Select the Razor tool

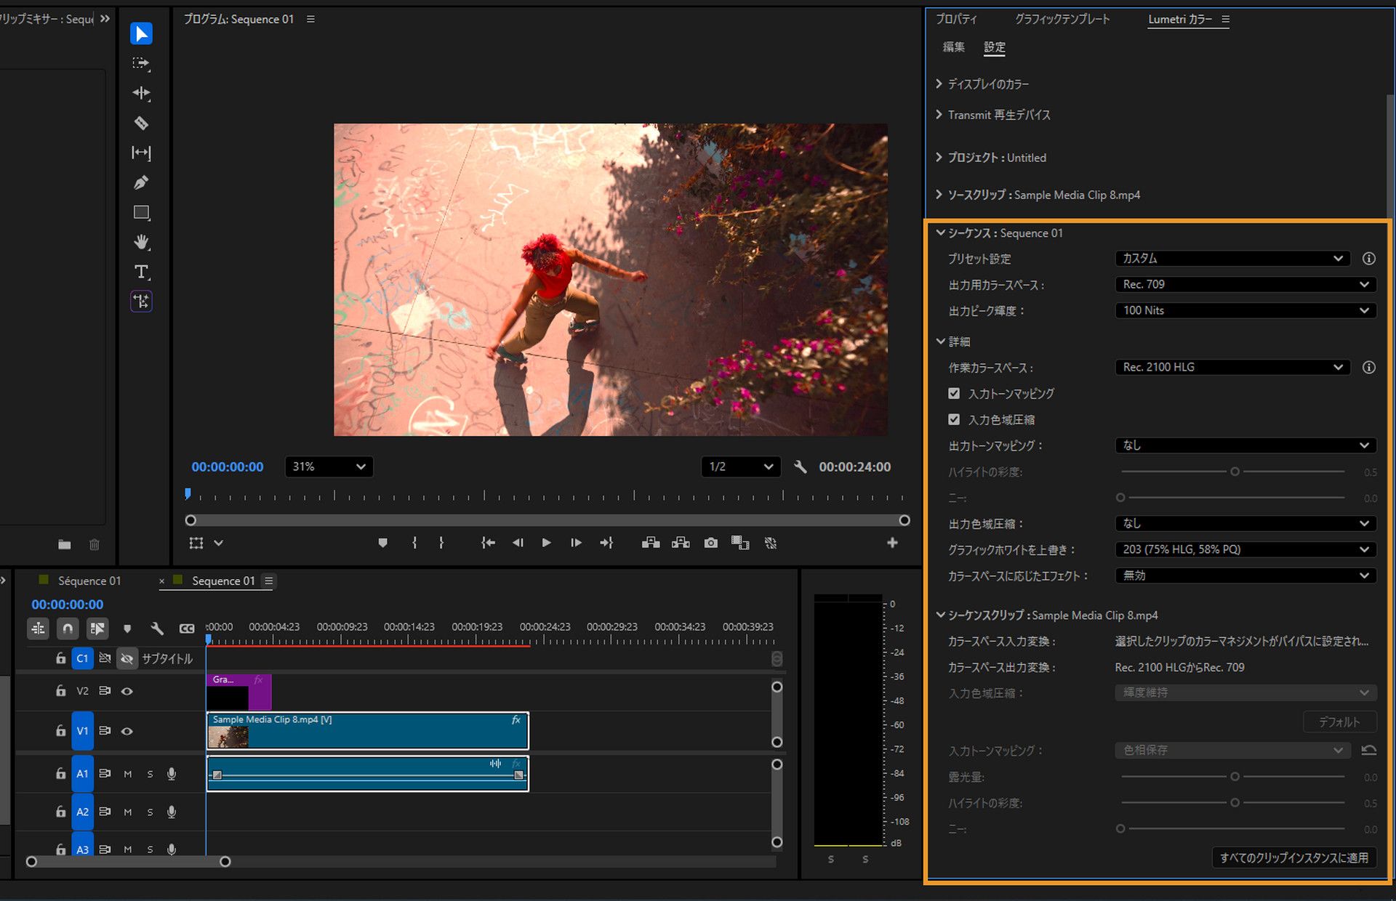click(x=142, y=124)
